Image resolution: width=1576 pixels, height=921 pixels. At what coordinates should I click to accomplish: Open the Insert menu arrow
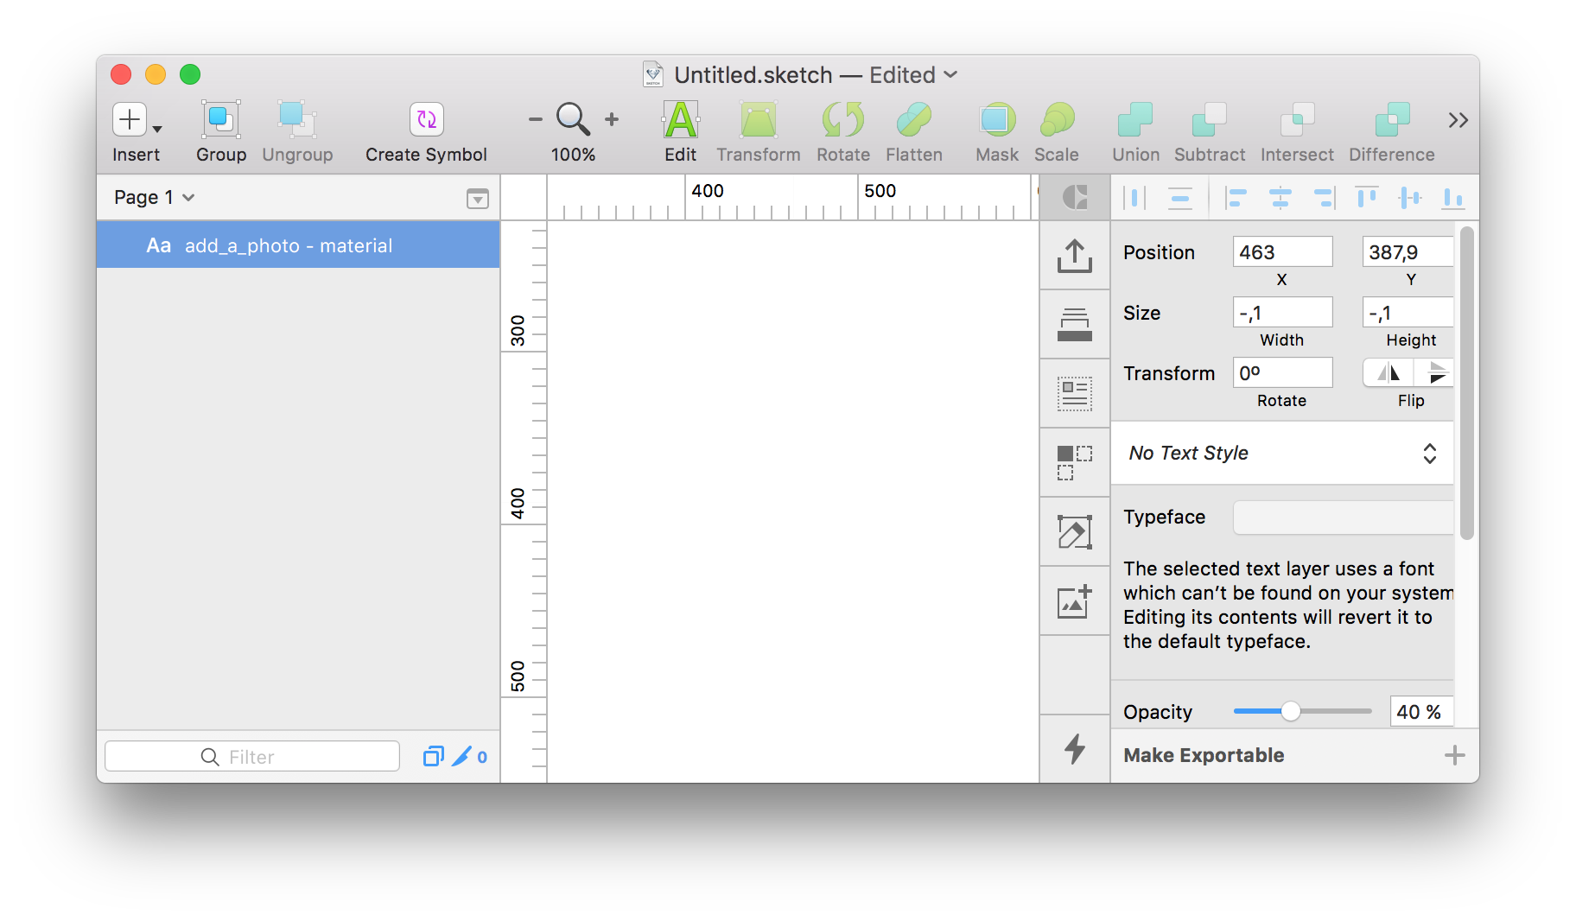tap(156, 128)
